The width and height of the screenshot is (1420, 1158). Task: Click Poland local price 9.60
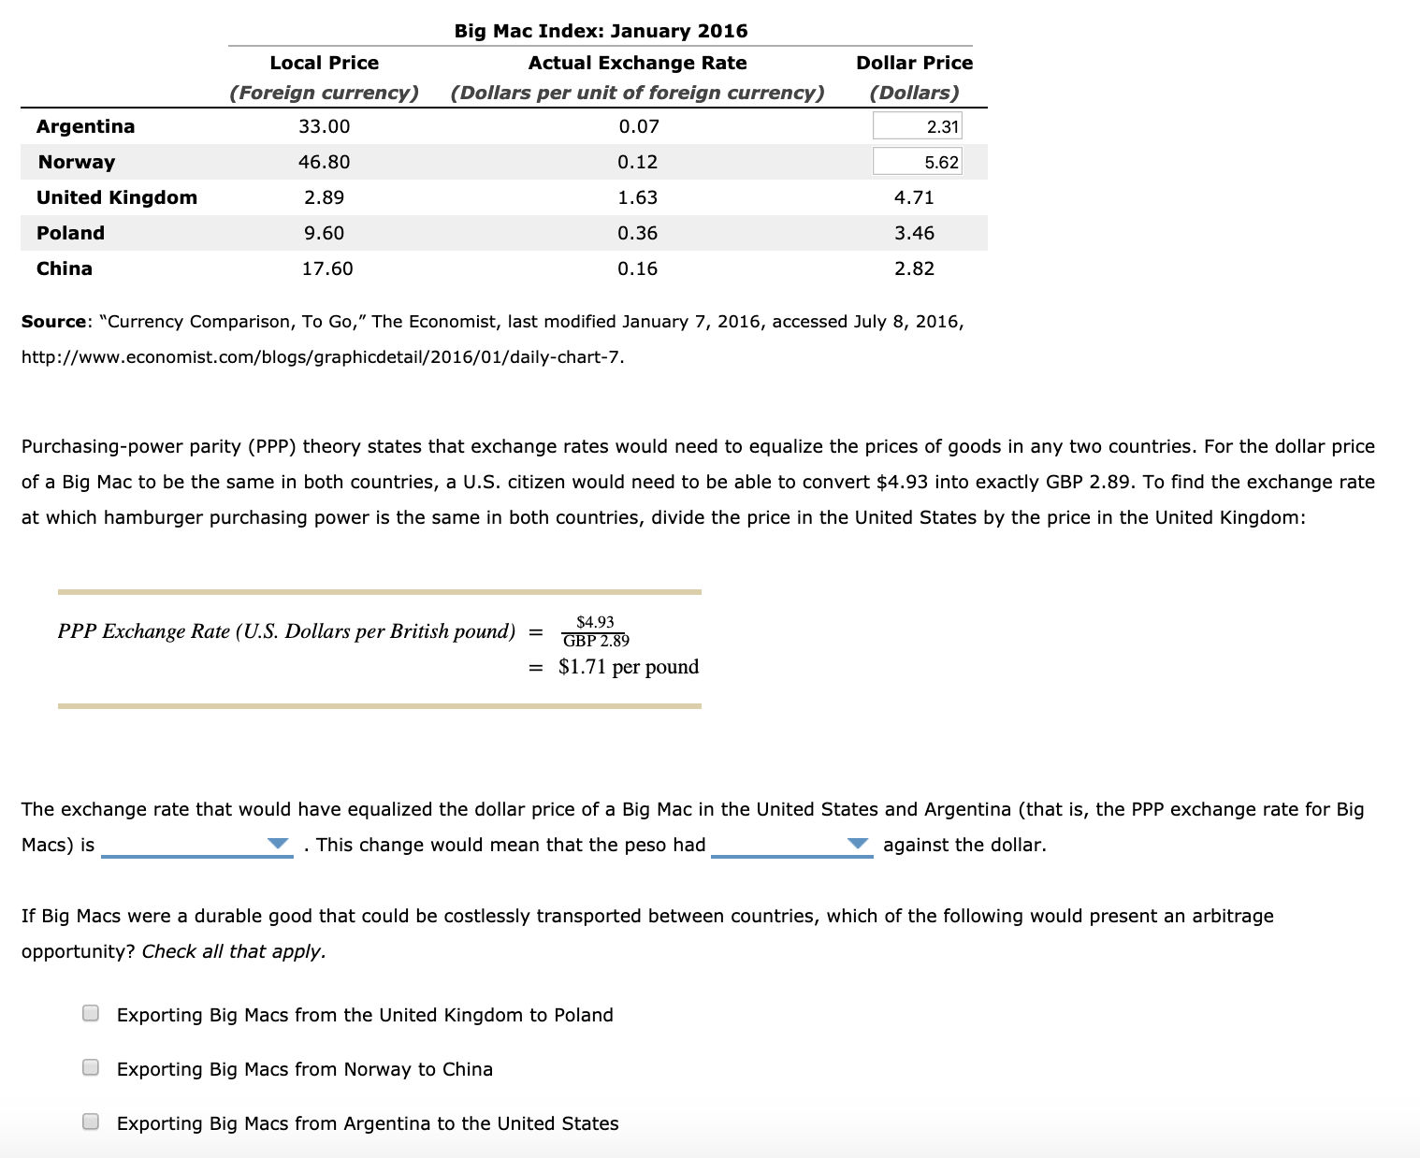coord(325,233)
